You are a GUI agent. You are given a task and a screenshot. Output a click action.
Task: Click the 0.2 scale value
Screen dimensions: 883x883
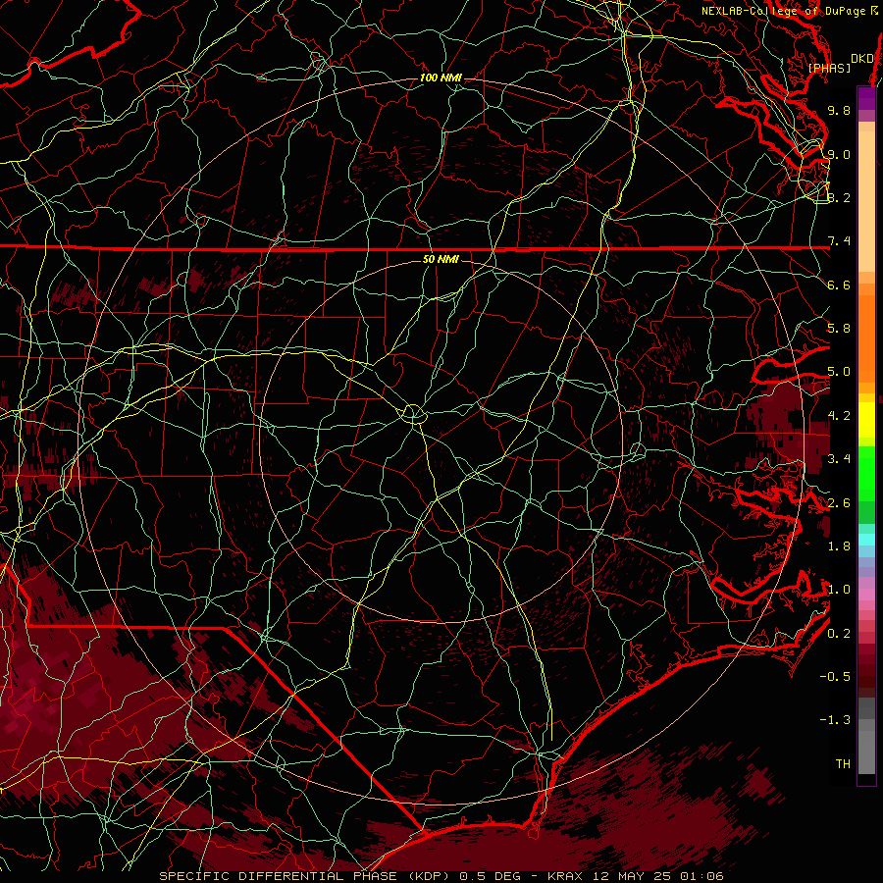(x=839, y=634)
